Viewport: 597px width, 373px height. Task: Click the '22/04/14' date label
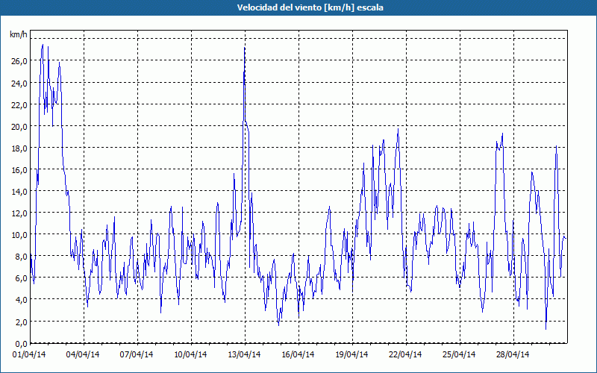pos(405,354)
